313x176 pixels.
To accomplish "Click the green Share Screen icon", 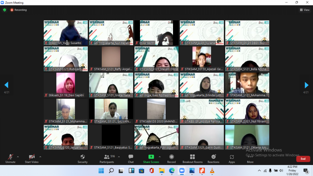I will pos(151,157).
